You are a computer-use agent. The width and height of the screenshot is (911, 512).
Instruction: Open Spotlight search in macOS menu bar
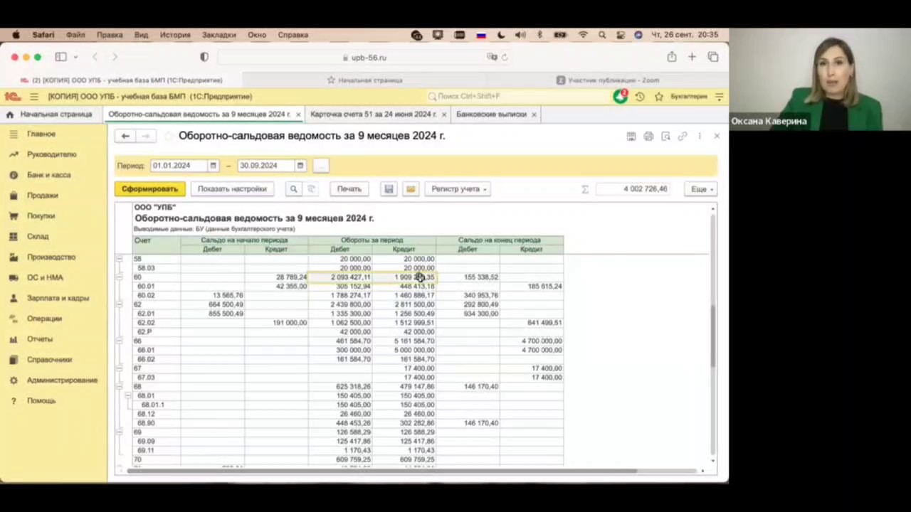point(602,35)
